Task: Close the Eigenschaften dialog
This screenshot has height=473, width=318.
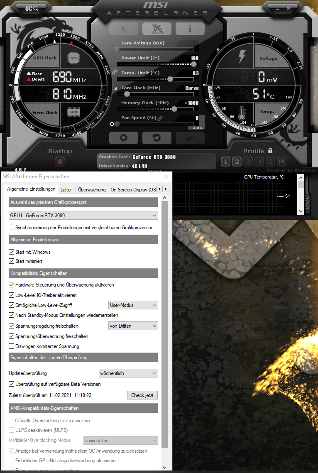Action: (x=166, y=176)
